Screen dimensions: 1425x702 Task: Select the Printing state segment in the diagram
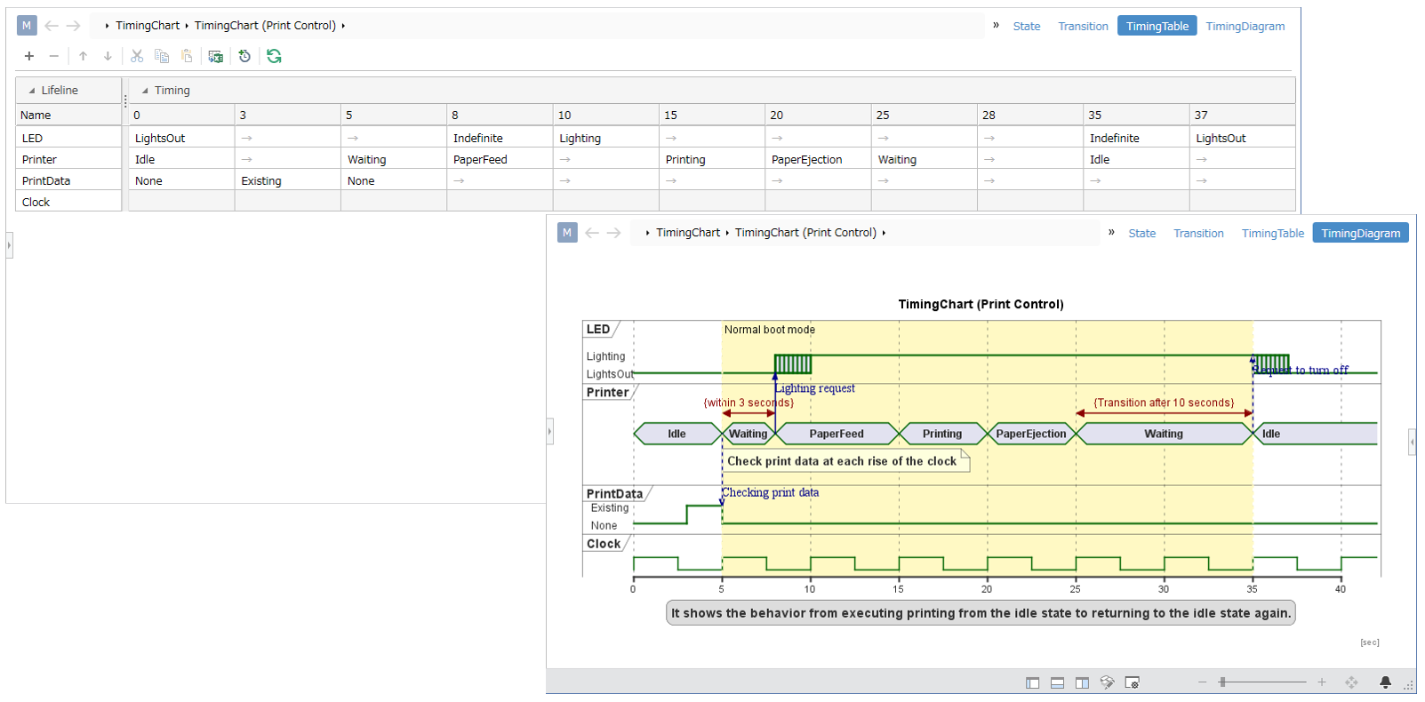(942, 434)
